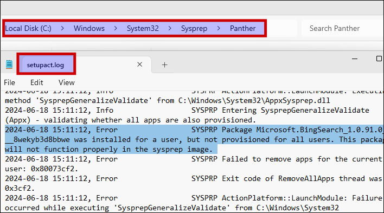This screenshot has width=384, height=213.
Task: Go to Sysprep folder breadcrumb
Action: tap(194, 29)
